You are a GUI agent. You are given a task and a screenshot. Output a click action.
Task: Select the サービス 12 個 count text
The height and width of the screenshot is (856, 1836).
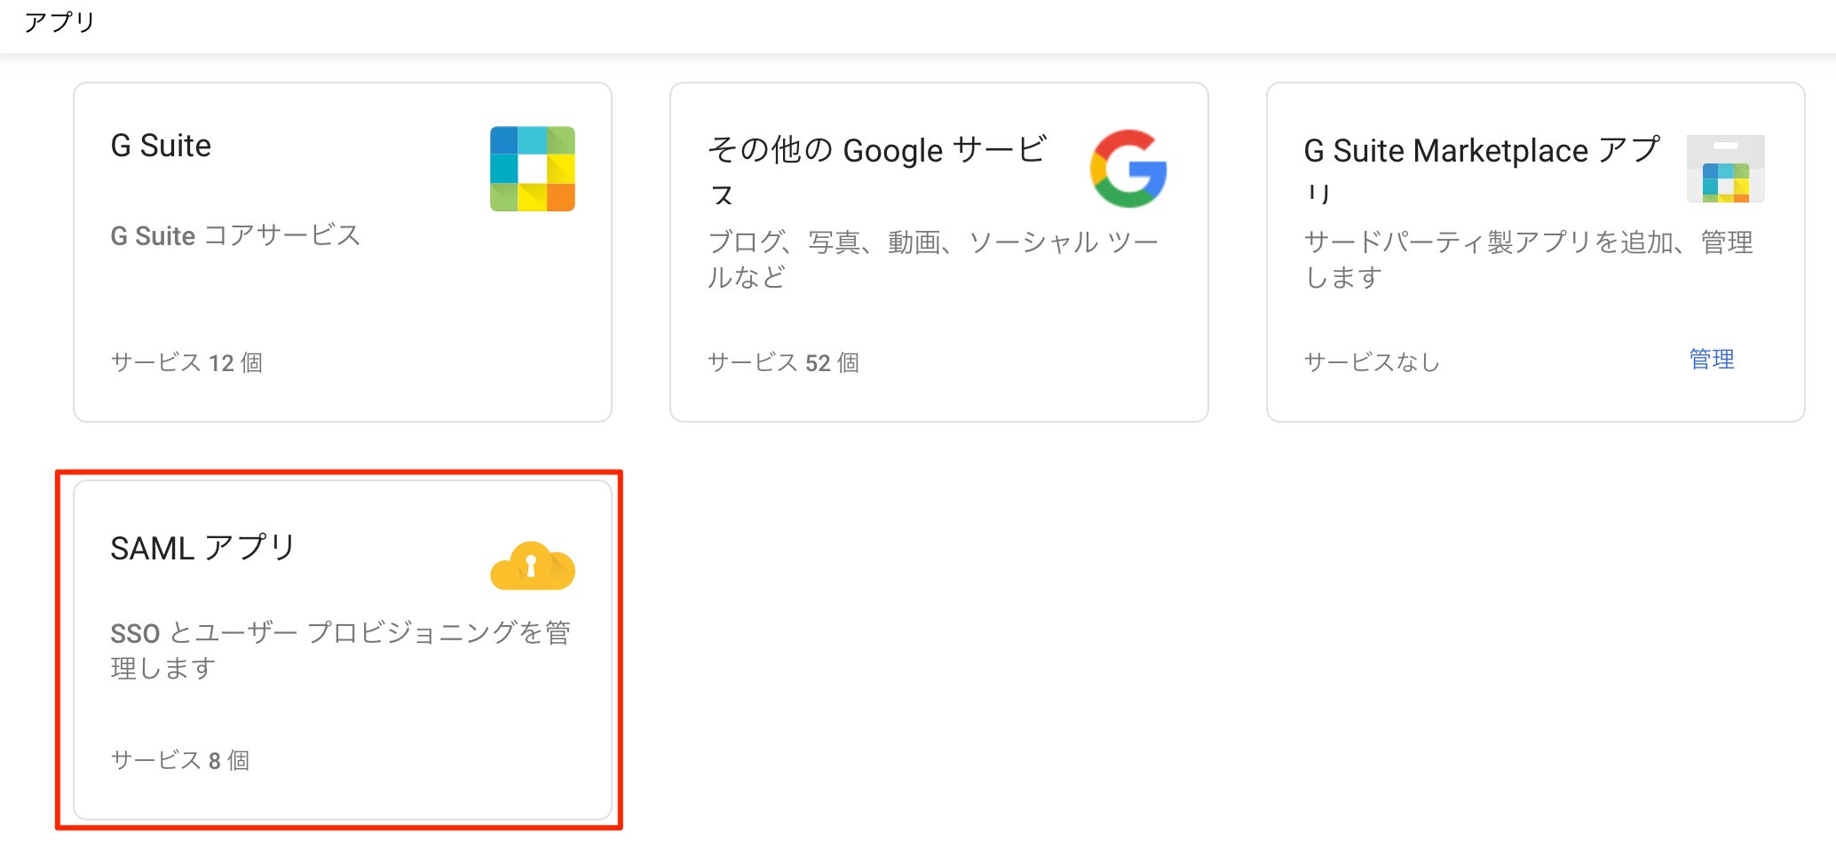[x=186, y=362]
